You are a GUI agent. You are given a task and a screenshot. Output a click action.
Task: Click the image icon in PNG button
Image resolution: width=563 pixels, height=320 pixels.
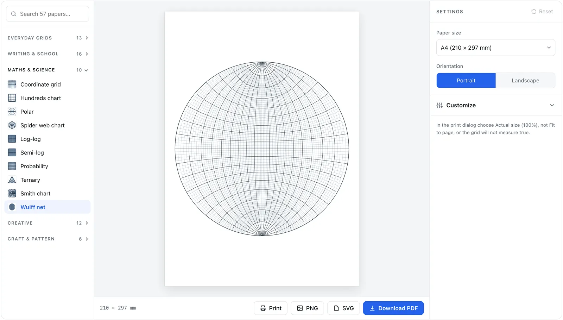[x=300, y=308]
